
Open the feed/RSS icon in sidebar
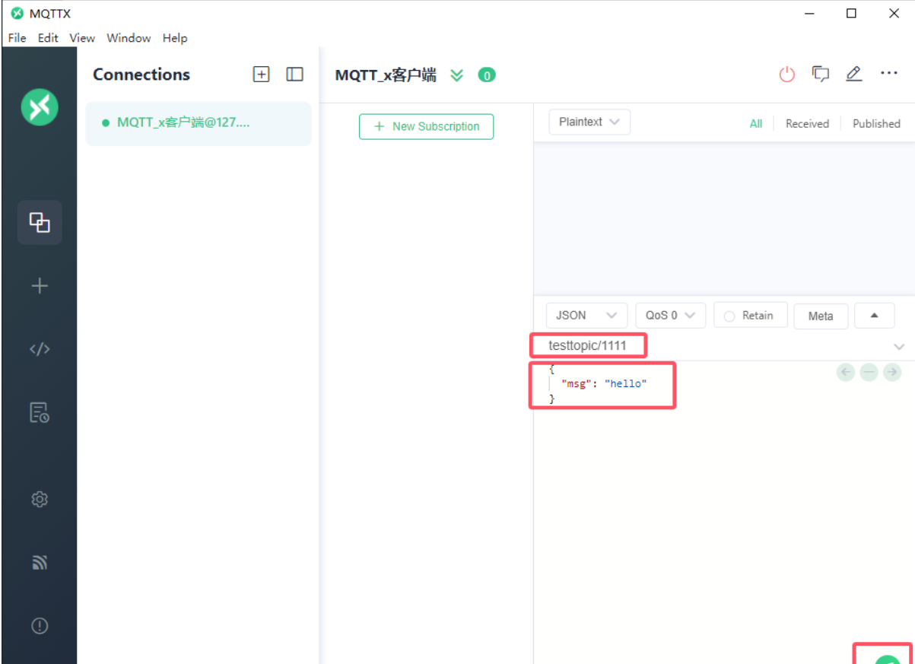pyautogui.click(x=40, y=563)
